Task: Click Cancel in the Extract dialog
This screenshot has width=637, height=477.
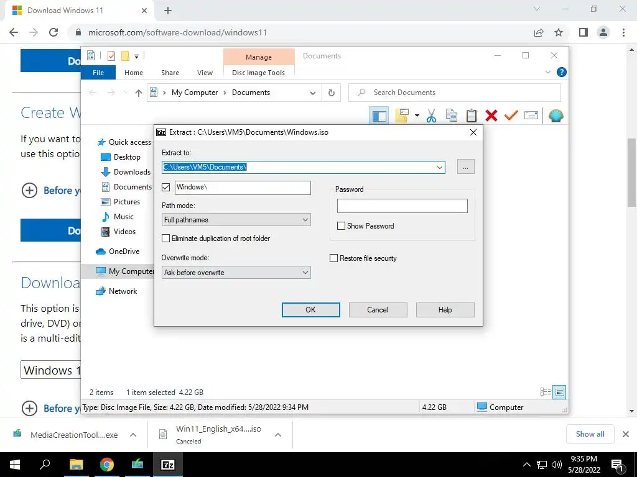Action: click(x=378, y=310)
